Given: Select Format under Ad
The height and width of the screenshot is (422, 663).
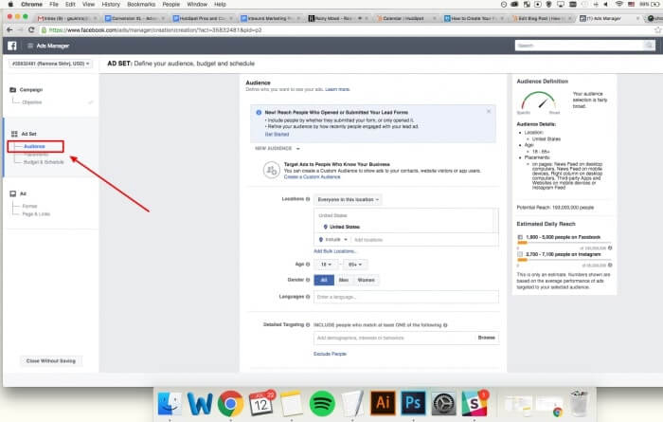Looking at the screenshot, I should pos(29,206).
